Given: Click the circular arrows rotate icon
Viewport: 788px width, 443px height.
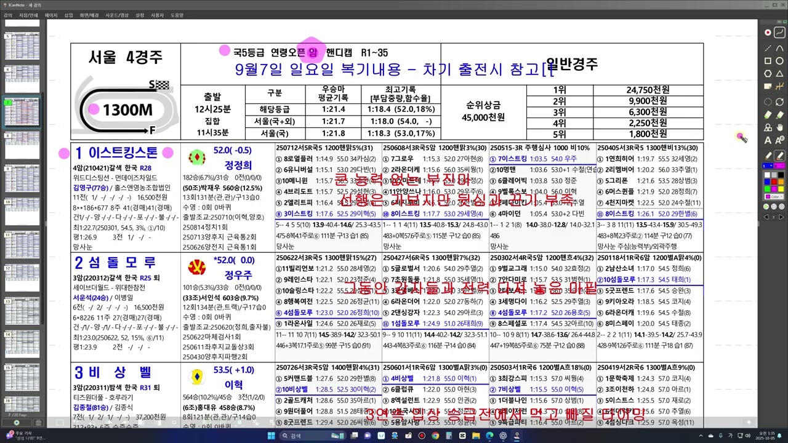Looking at the screenshot, I should click(779, 102).
